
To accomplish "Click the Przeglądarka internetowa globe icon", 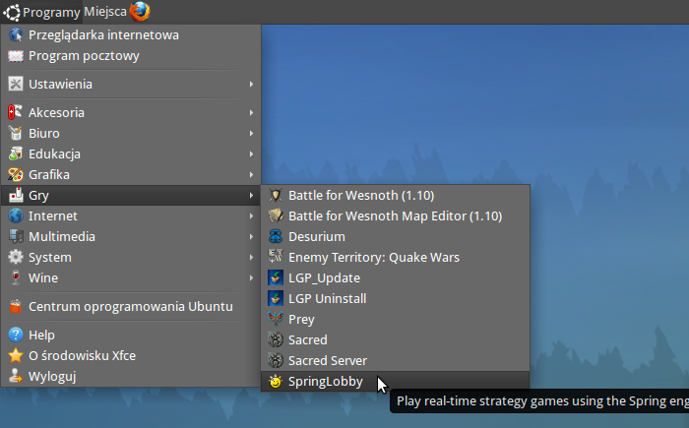I will [16, 34].
